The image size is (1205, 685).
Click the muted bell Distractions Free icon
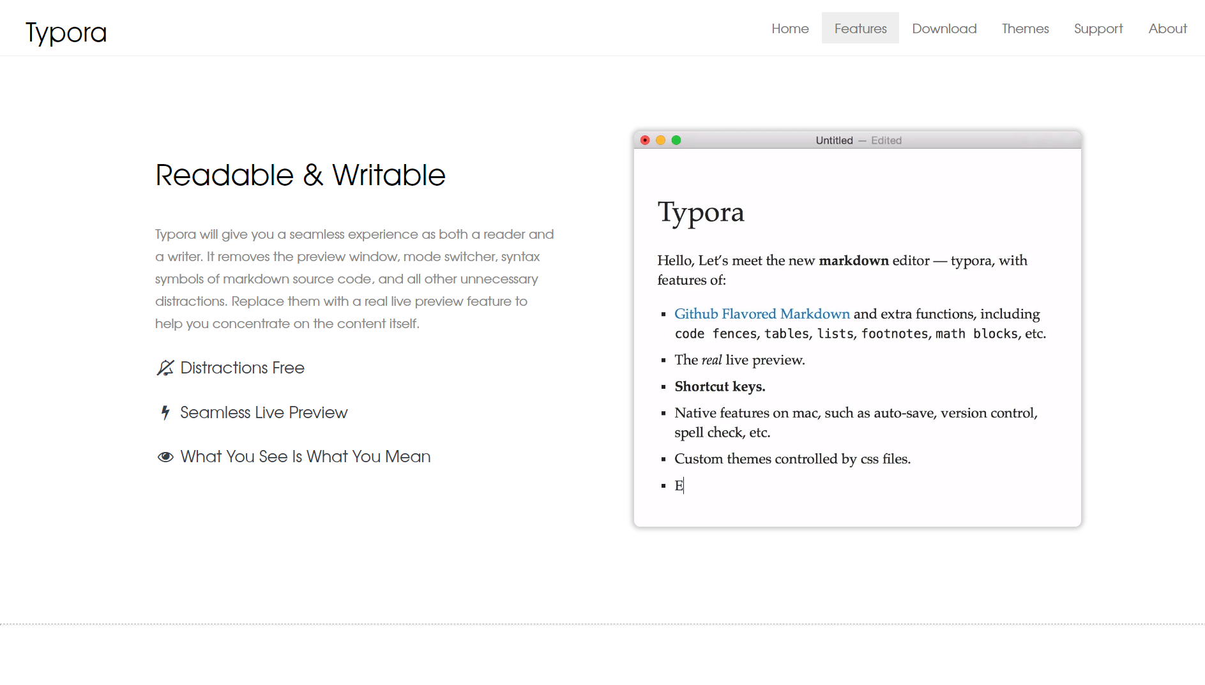click(165, 368)
